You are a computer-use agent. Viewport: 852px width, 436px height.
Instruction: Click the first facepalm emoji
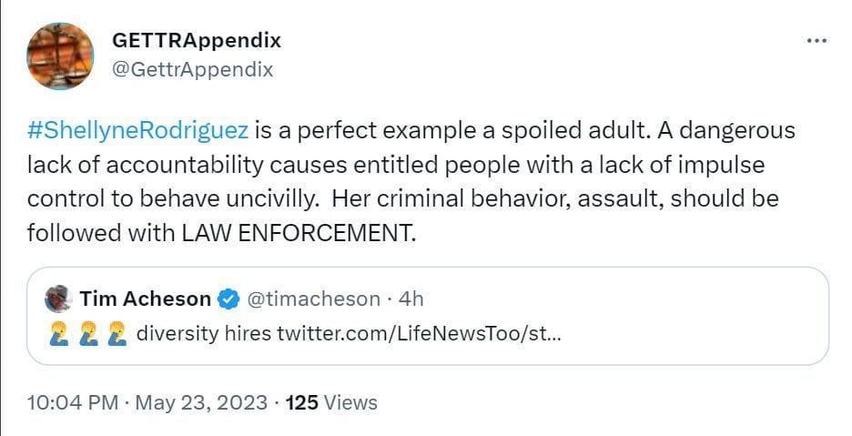coord(59,333)
